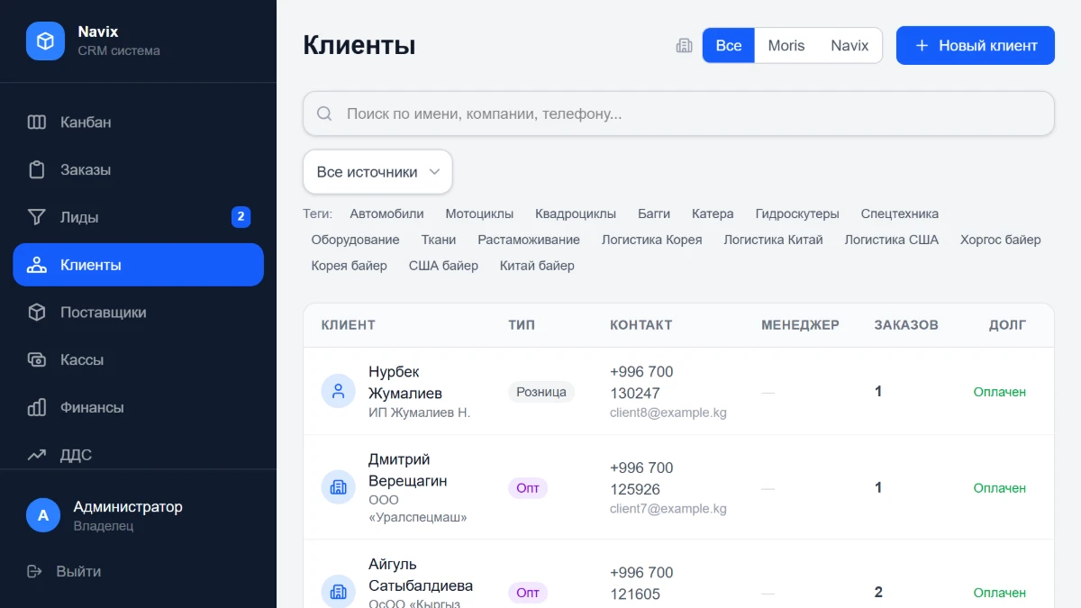Click client name Нурбек Жумалиев

click(405, 383)
